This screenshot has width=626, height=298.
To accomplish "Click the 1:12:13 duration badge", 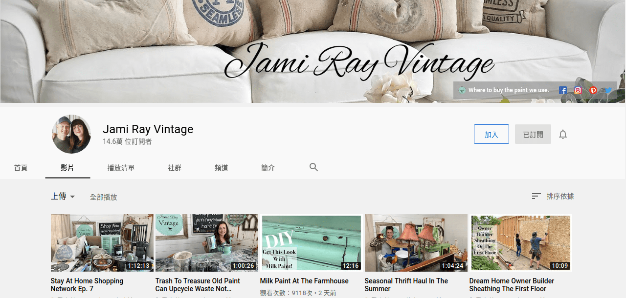I will tap(138, 266).
